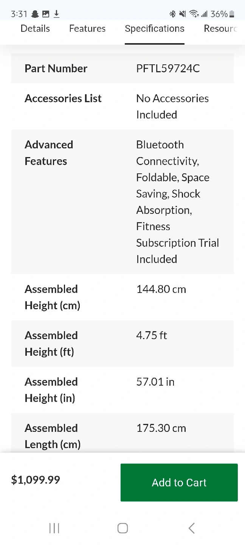
Task: Tap the download notification icon
Action: pos(56,14)
